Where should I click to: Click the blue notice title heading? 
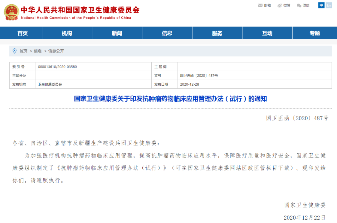click(170, 99)
